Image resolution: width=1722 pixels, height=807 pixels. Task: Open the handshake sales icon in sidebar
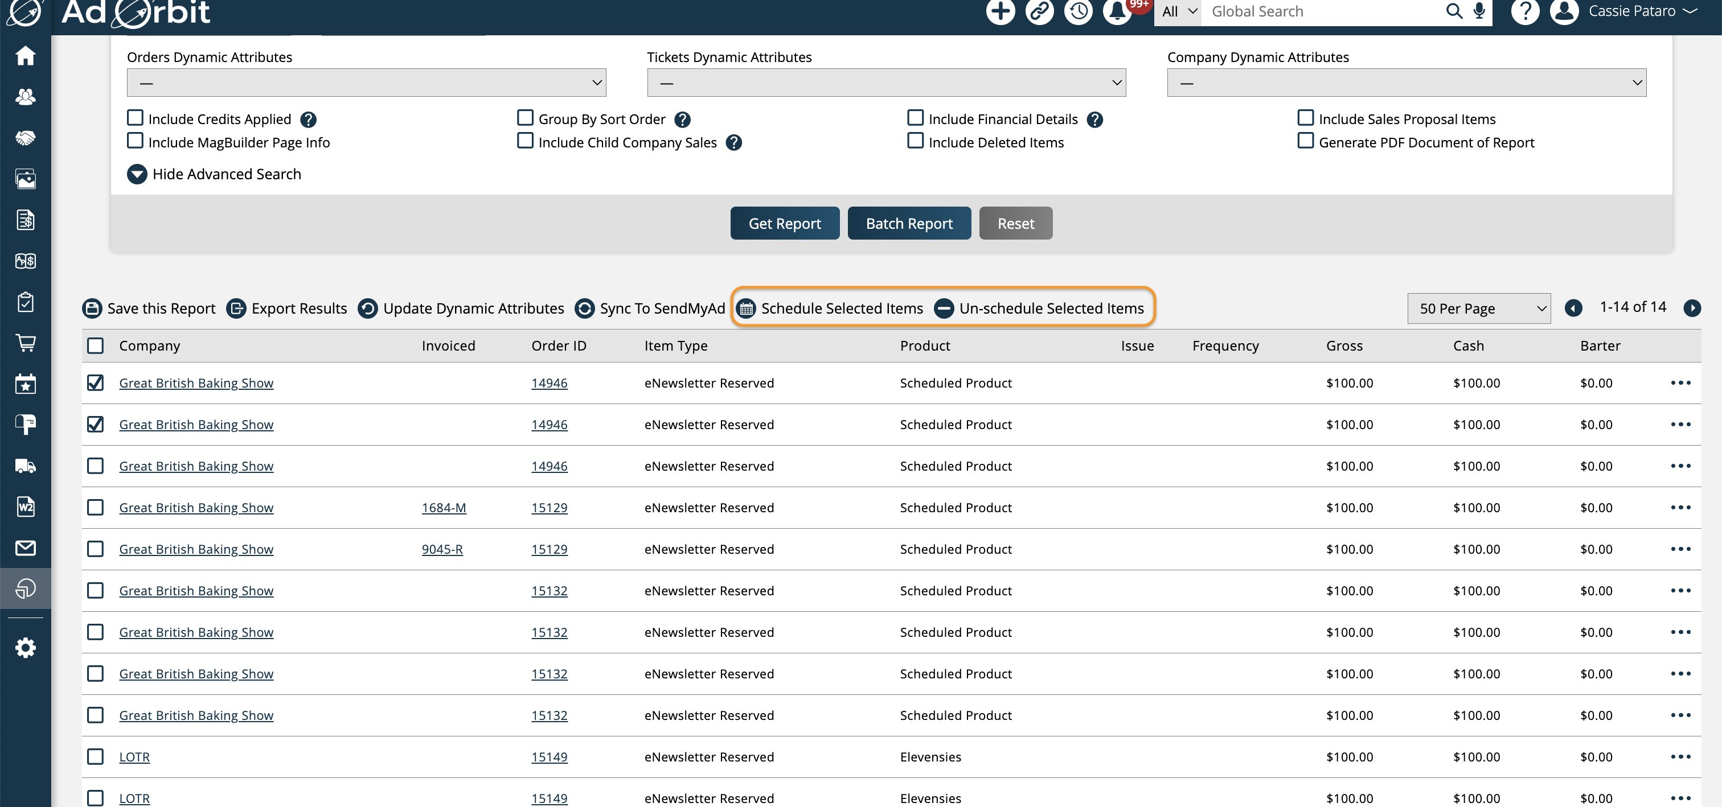[26, 138]
